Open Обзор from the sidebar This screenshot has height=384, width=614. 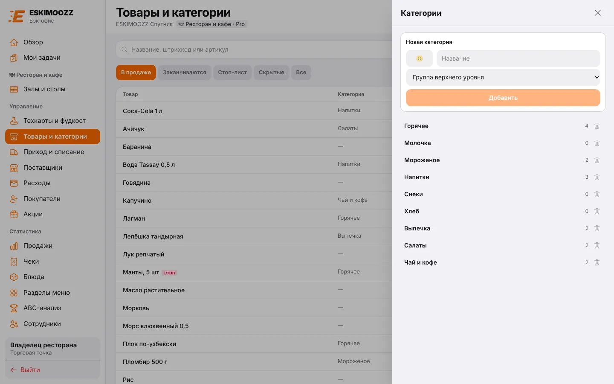point(52,42)
